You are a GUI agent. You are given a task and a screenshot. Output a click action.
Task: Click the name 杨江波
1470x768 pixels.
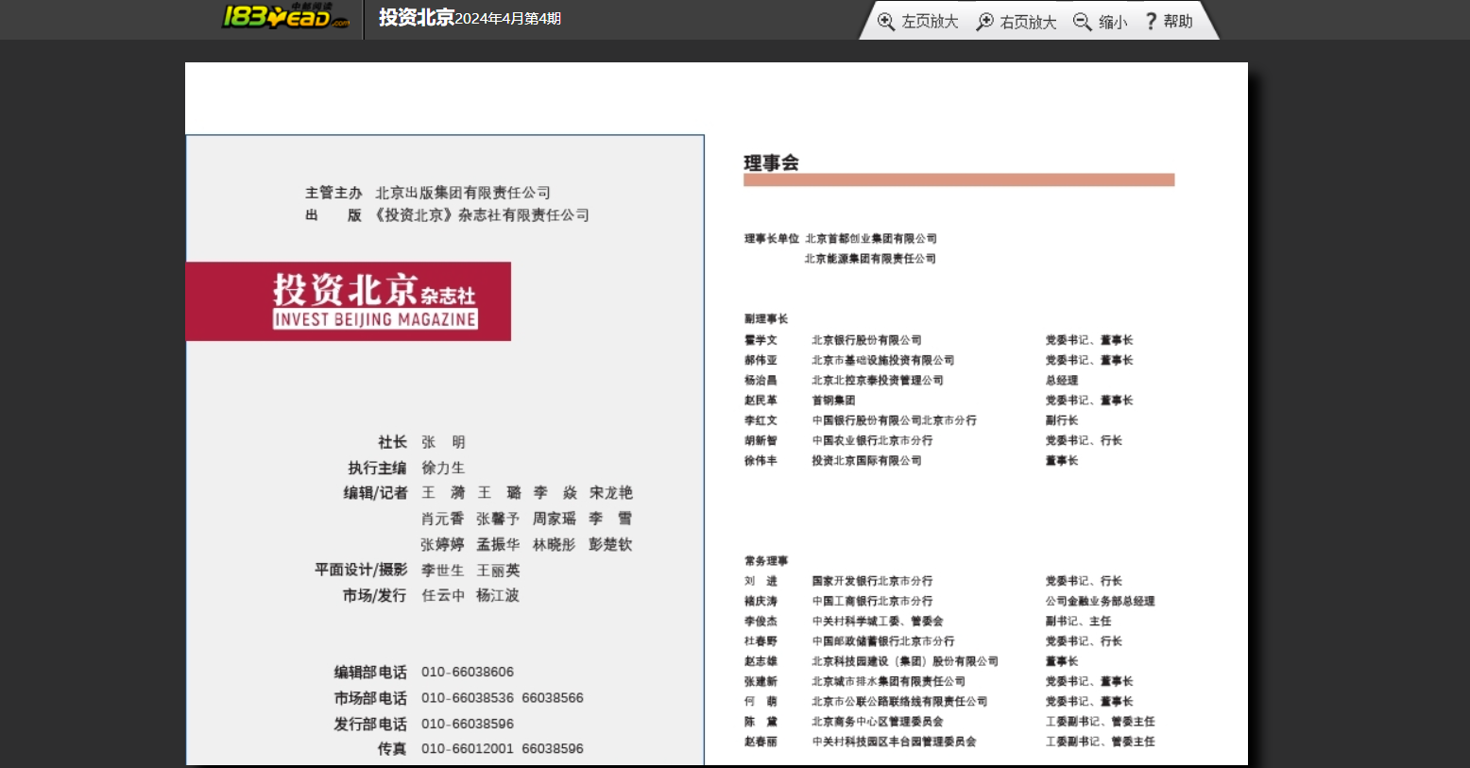[498, 595]
